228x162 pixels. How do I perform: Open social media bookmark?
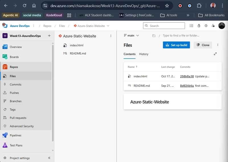32,15
